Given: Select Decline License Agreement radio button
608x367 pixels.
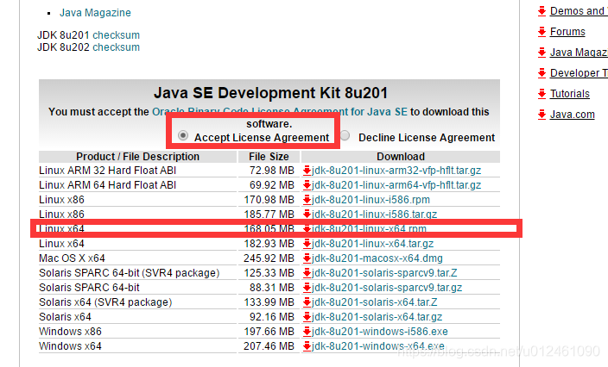Looking at the screenshot, I should [345, 136].
